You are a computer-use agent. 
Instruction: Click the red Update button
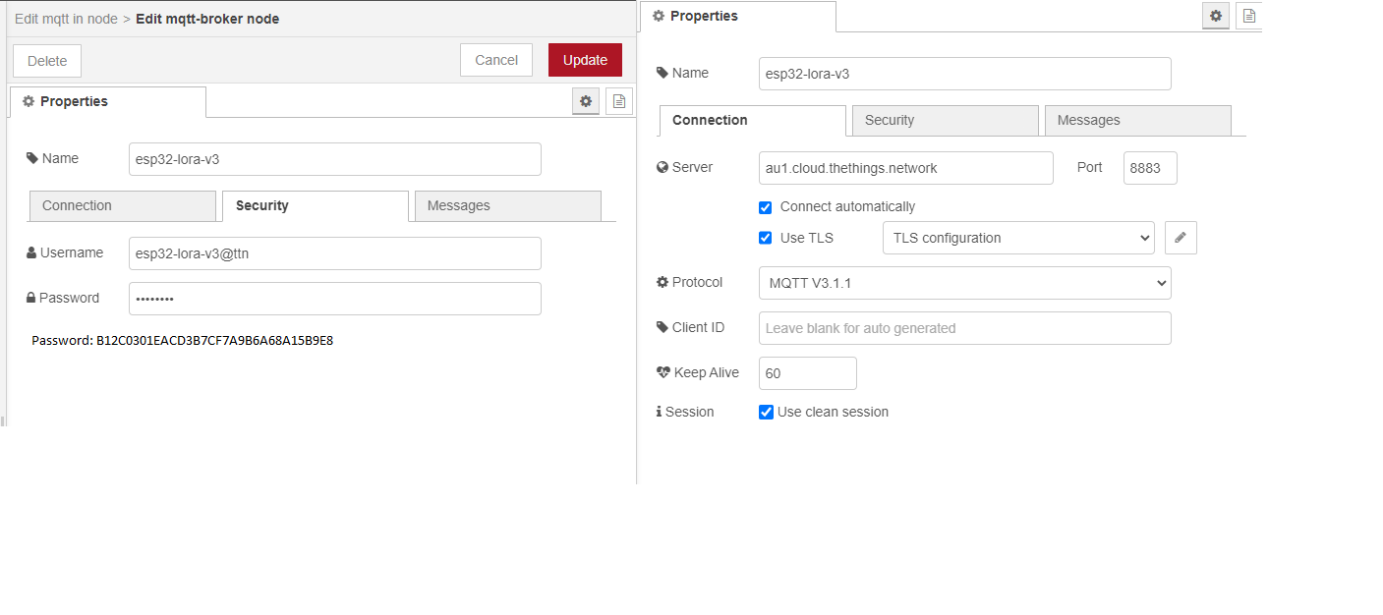tap(585, 60)
